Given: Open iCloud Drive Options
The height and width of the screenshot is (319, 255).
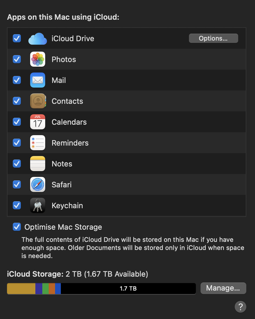Looking at the screenshot, I should point(213,38).
